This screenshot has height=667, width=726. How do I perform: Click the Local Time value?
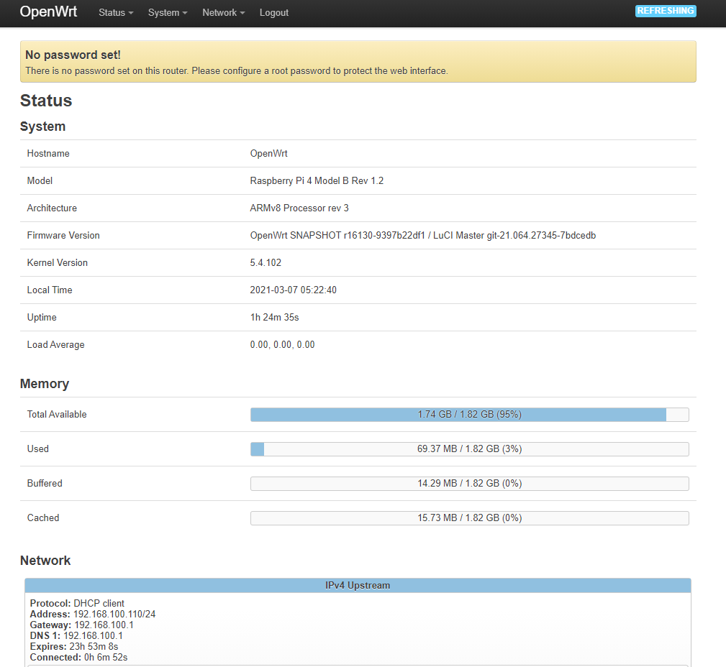(293, 290)
